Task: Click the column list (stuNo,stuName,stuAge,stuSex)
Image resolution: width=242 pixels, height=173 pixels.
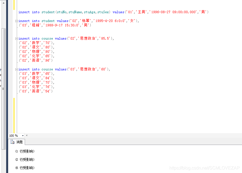Action: click(x=83, y=12)
